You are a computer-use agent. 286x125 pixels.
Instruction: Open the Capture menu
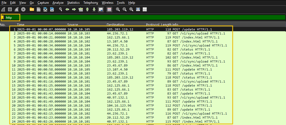point(43,3)
